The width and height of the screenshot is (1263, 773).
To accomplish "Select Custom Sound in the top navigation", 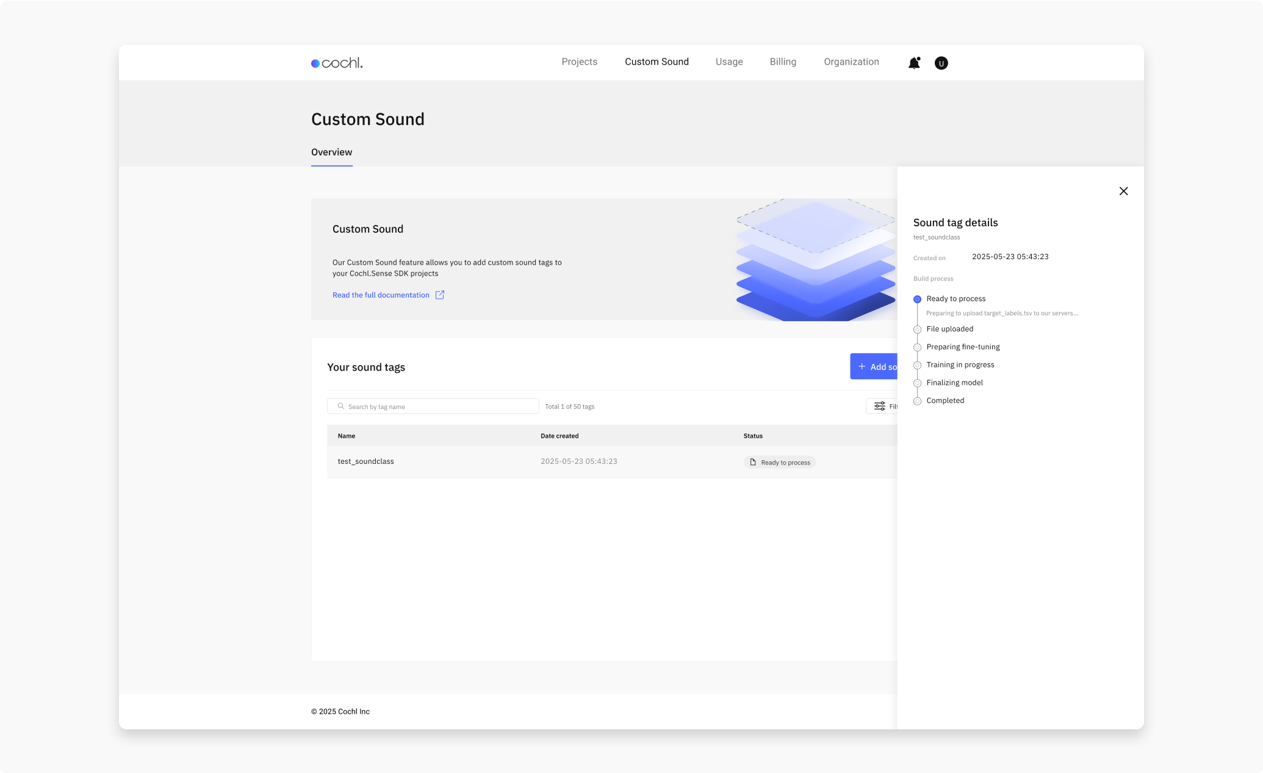I will click(657, 62).
